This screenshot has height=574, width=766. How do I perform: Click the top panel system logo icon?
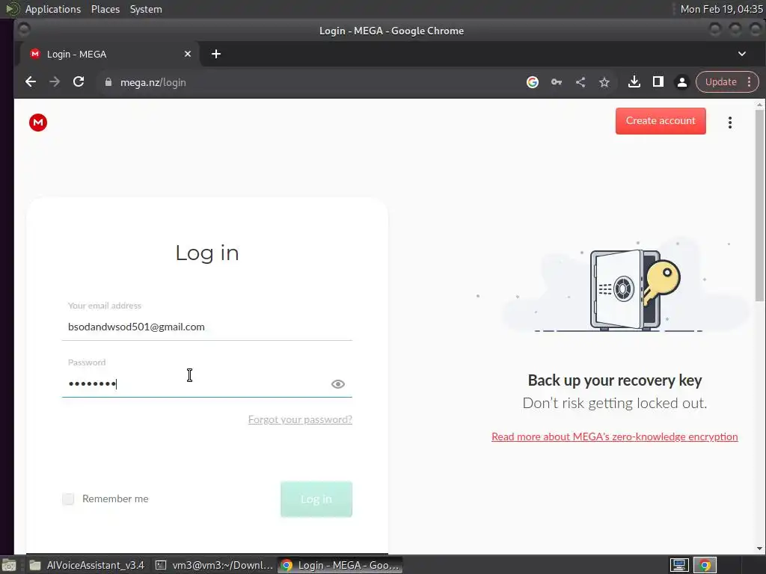[x=12, y=9]
